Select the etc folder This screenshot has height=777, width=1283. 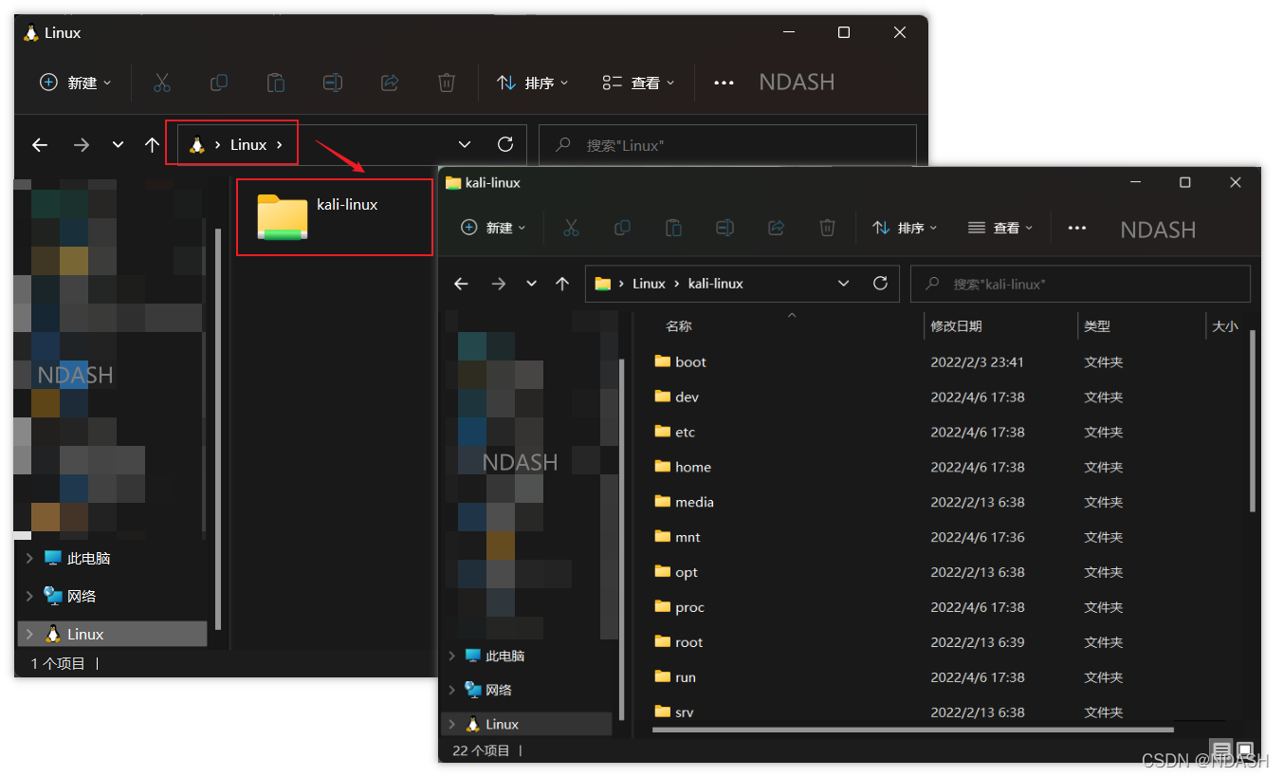click(x=675, y=432)
